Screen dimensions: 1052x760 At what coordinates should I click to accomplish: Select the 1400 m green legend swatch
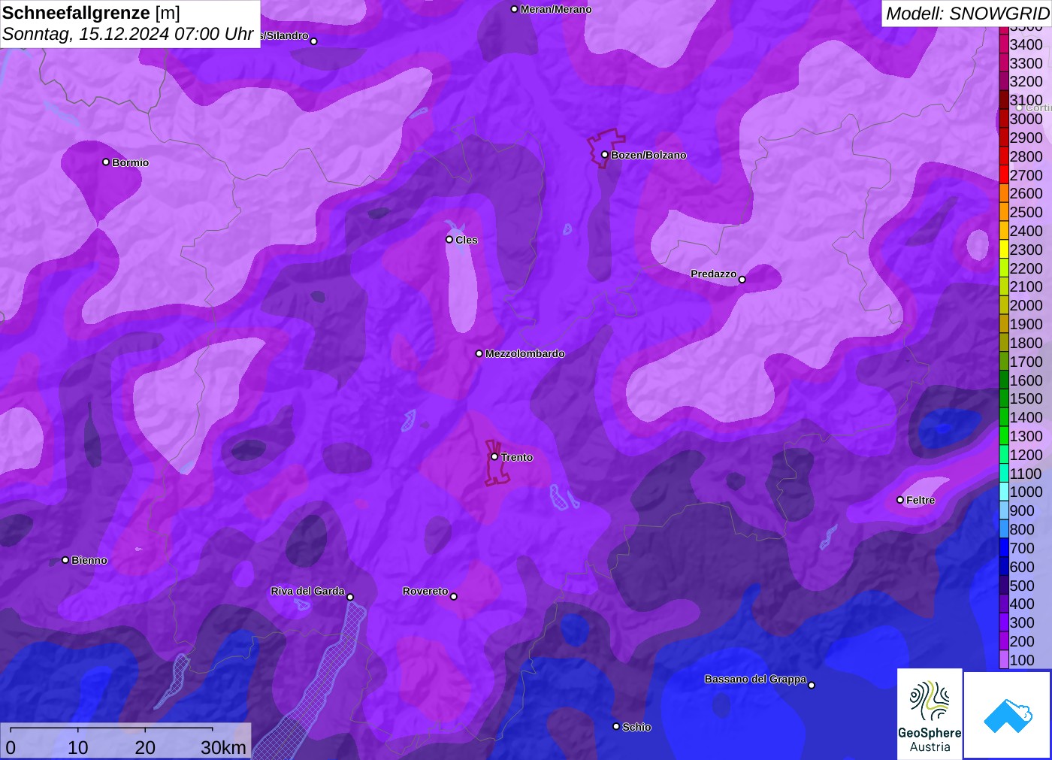[1004, 417]
